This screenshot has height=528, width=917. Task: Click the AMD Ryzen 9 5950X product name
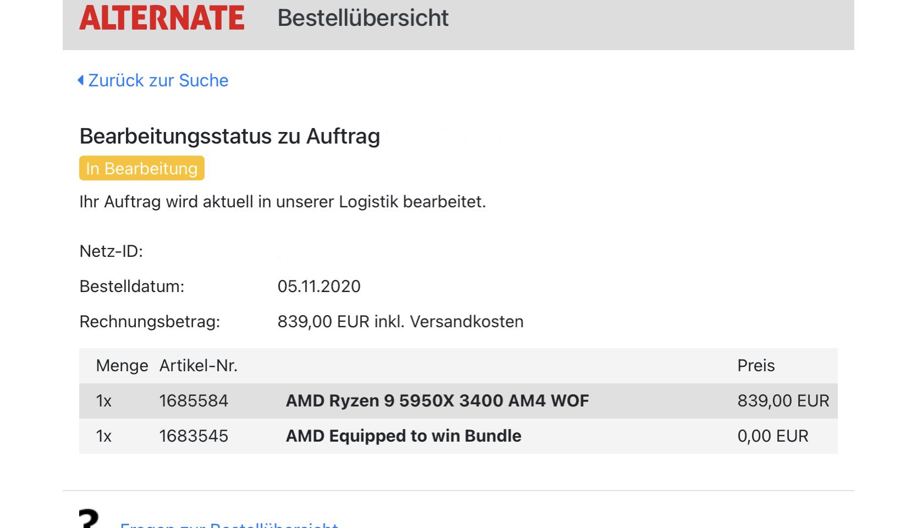(x=437, y=400)
